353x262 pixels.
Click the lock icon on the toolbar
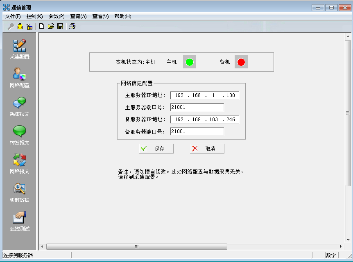[x=20, y=26]
